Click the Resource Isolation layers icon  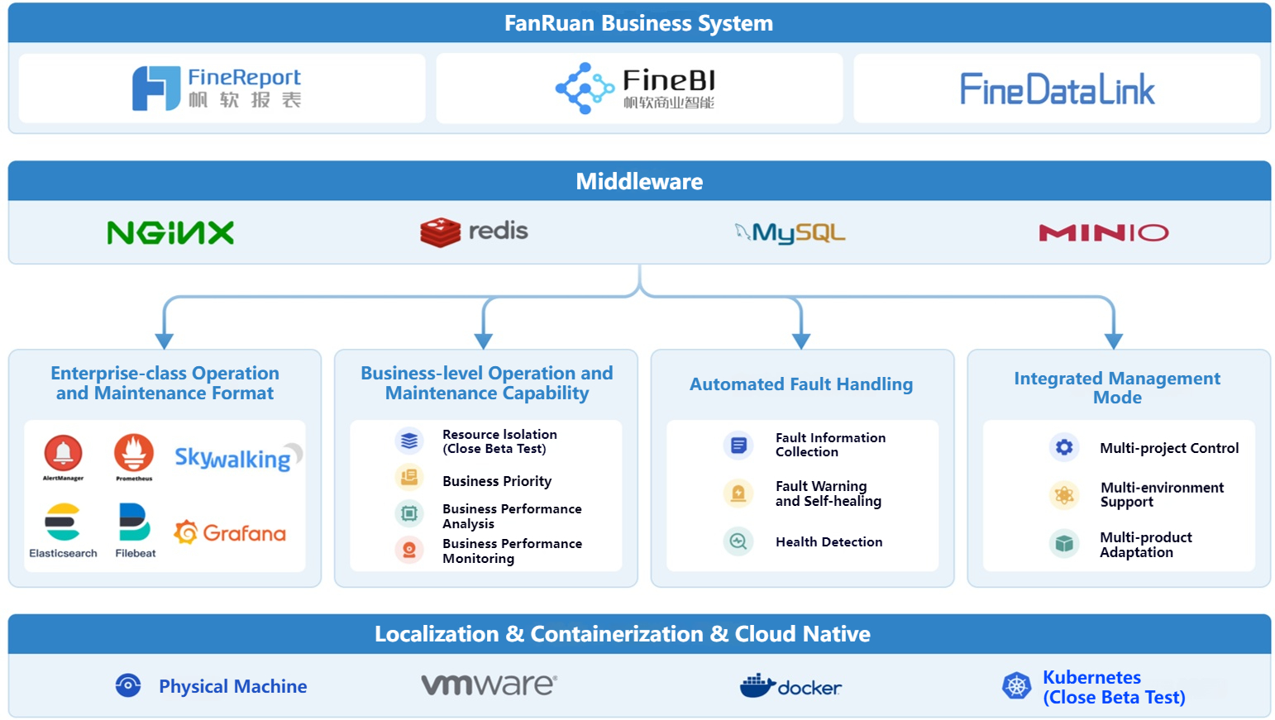click(x=409, y=441)
